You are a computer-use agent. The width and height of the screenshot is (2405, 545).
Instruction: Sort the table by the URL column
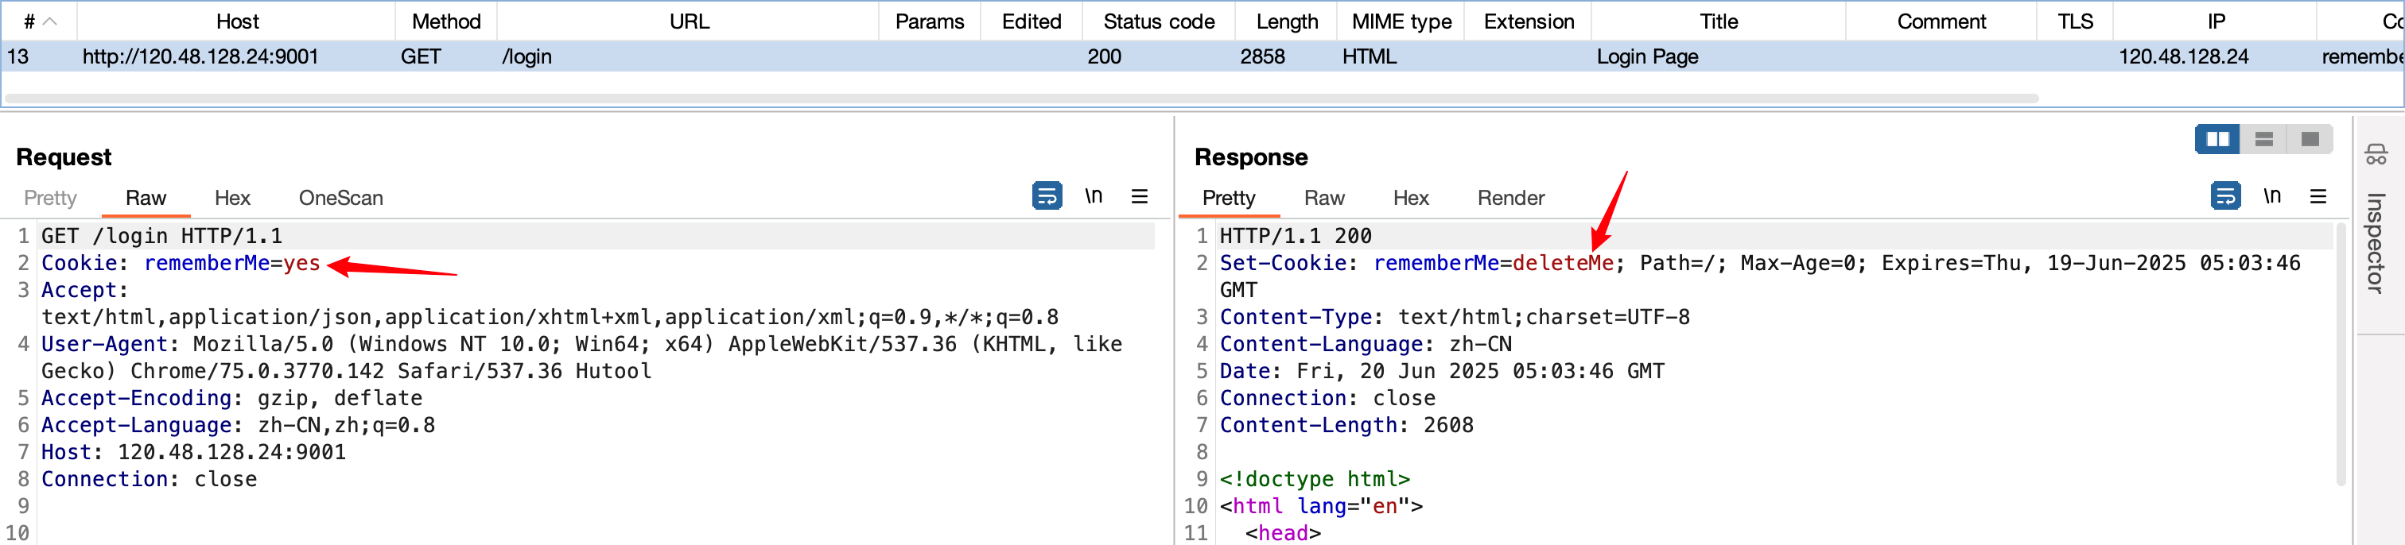[x=689, y=21]
